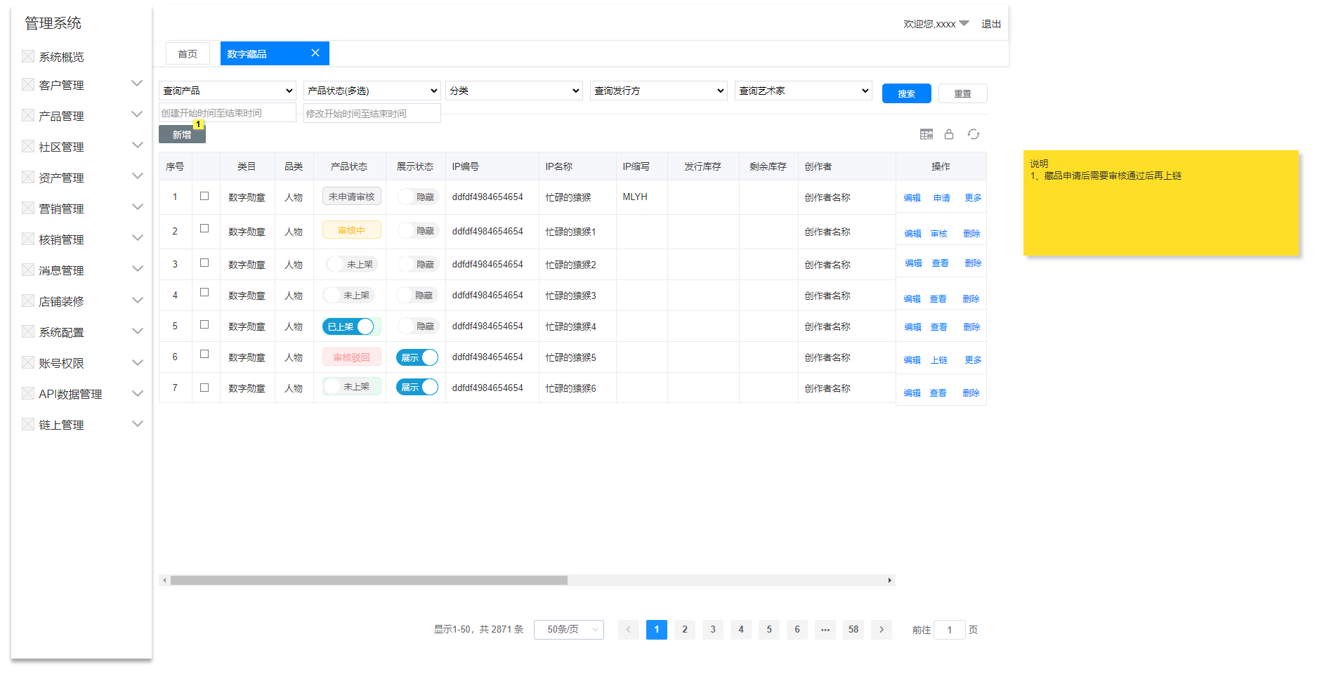Click the 消息管理 sidebar icon
The width and height of the screenshot is (1329, 700).
tap(28, 270)
